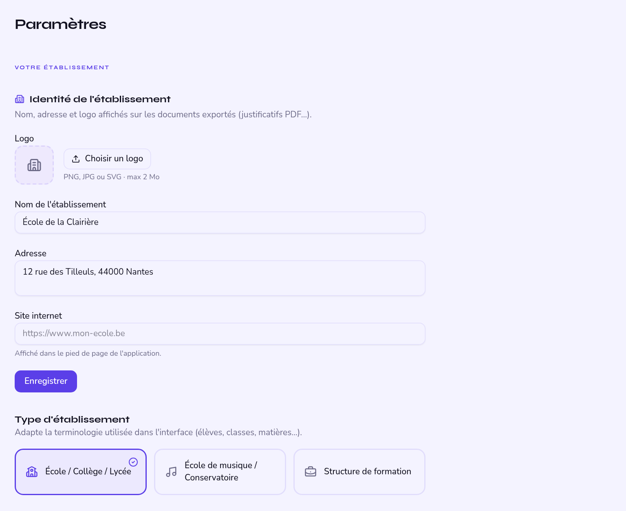Click the Logo field label
Viewport: 626px width, 511px height.
24,139
